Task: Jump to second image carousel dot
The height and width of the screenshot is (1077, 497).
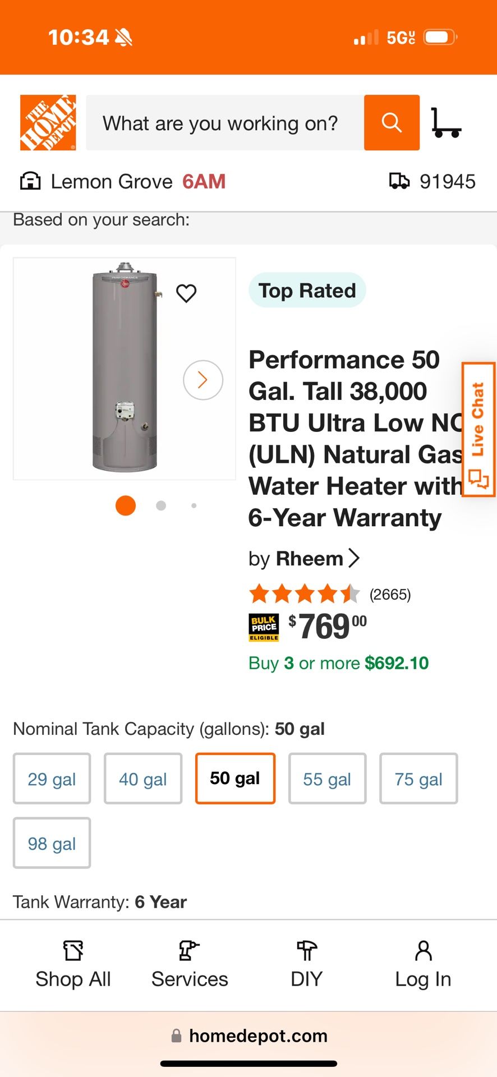Action: pos(161,505)
